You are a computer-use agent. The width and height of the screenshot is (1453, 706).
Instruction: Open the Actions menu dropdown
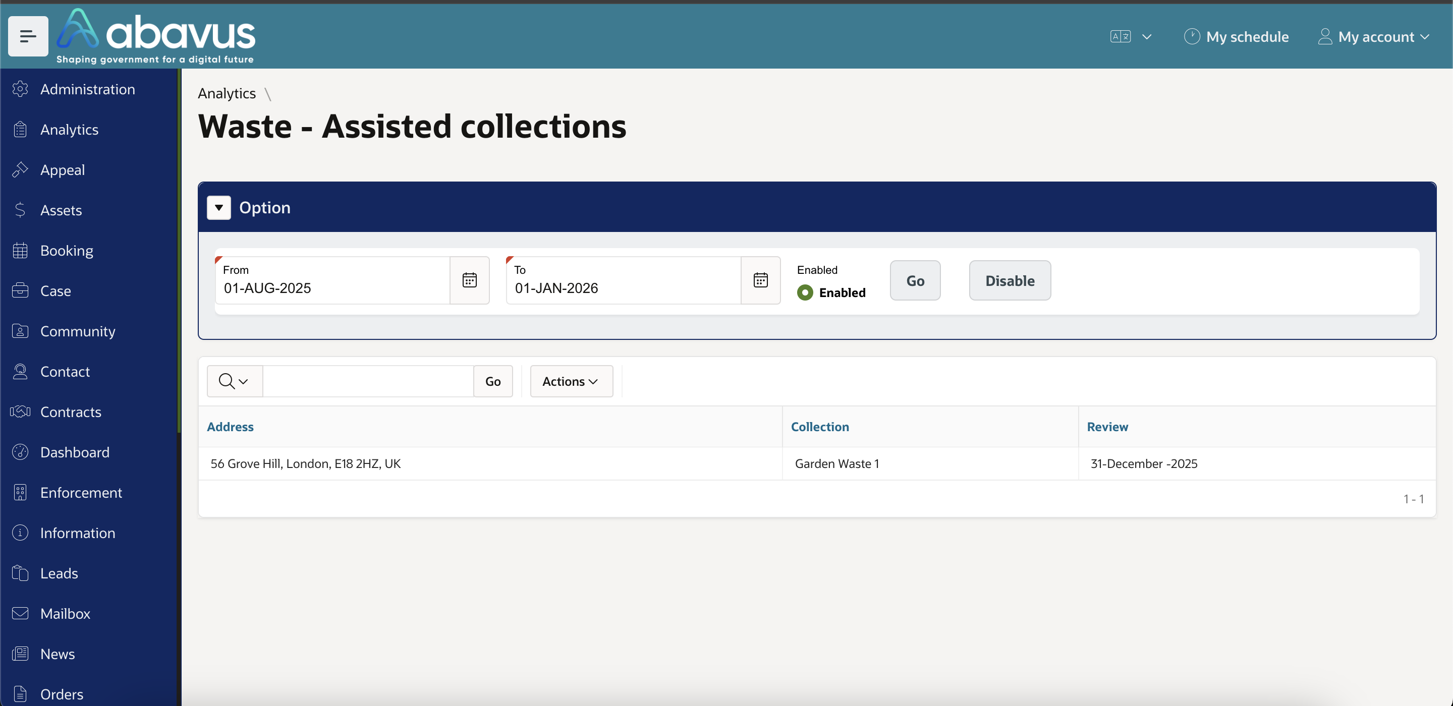571,382
